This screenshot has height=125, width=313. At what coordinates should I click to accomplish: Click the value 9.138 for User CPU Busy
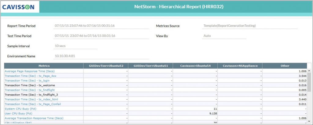(213, 113)
